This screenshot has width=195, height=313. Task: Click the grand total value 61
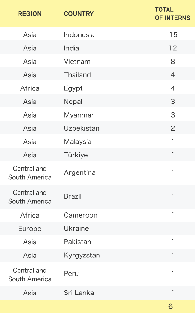(172, 306)
